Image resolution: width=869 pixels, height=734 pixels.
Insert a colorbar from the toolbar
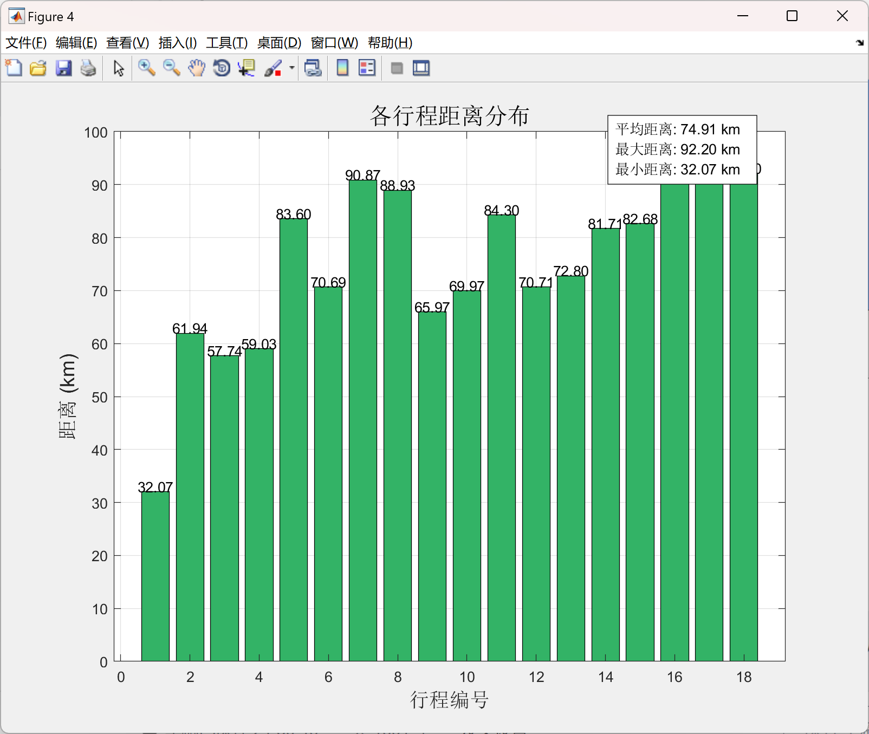tap(342, 68)
